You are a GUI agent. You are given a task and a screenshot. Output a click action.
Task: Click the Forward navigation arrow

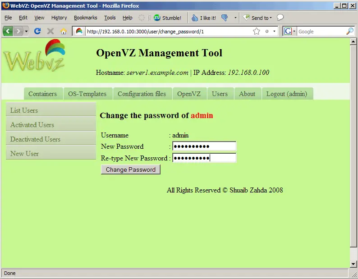(18, 31)
